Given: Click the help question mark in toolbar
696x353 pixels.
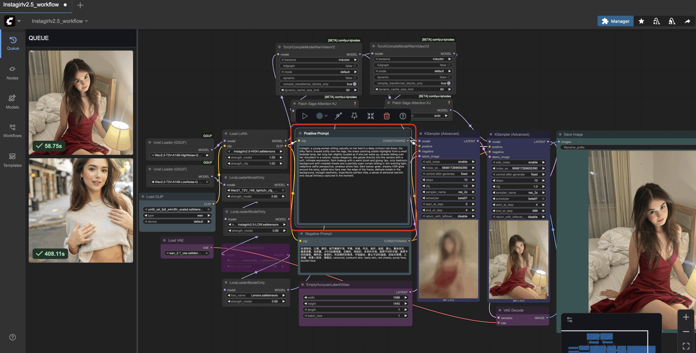Looking at the screenshot, I should 403,116.
